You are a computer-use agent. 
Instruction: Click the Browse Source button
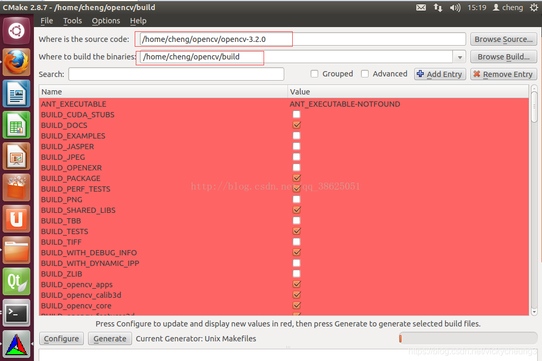click(504, 39)
